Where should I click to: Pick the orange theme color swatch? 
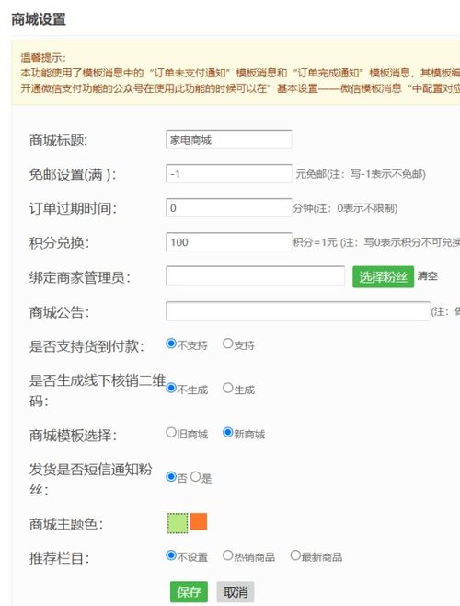[x=199, y=522]
